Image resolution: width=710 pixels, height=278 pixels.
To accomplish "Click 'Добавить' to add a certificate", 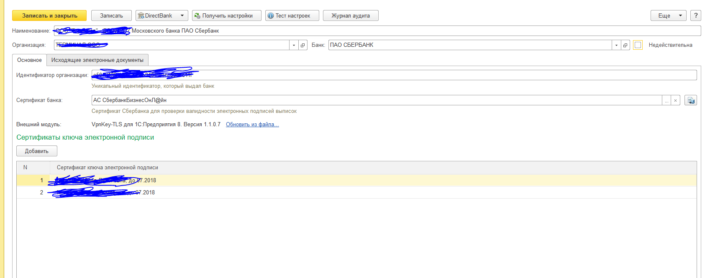I will (x=37, y=151).
